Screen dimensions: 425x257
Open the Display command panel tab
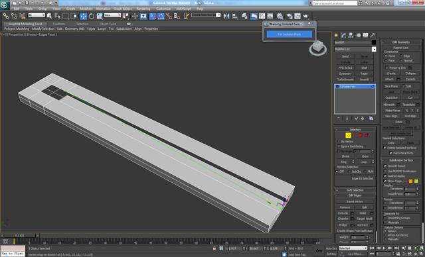point(366,35)
